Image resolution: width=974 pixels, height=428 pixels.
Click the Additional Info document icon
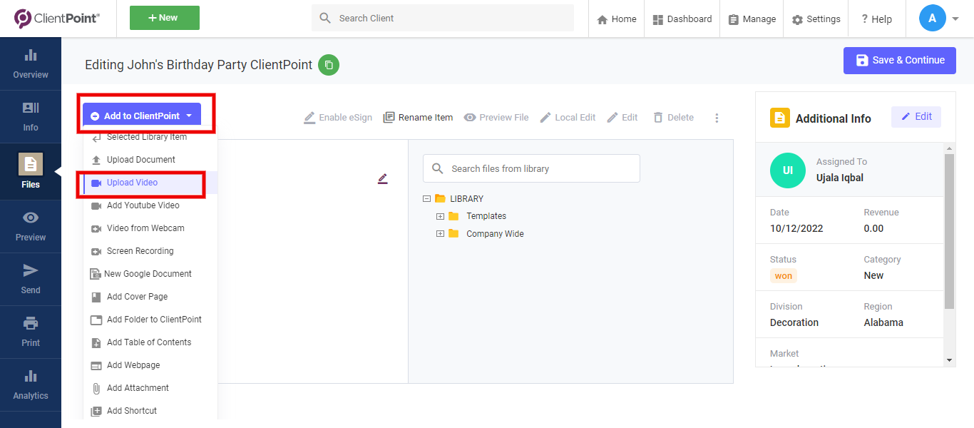(x=780, y=118)
